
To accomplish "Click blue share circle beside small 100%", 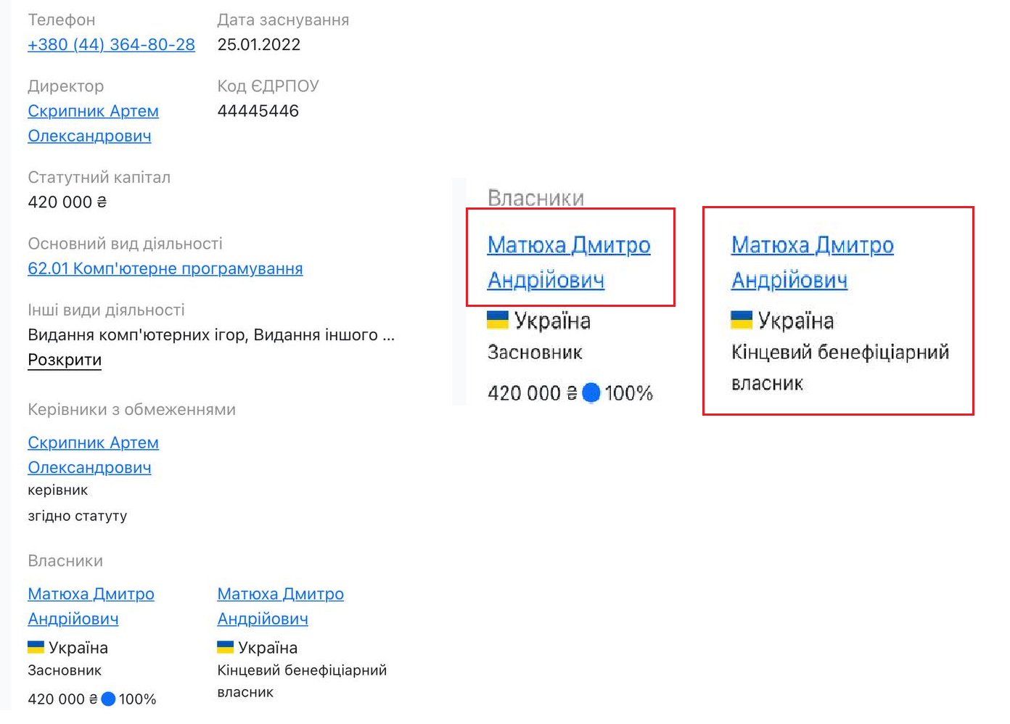I will point(108,699).
